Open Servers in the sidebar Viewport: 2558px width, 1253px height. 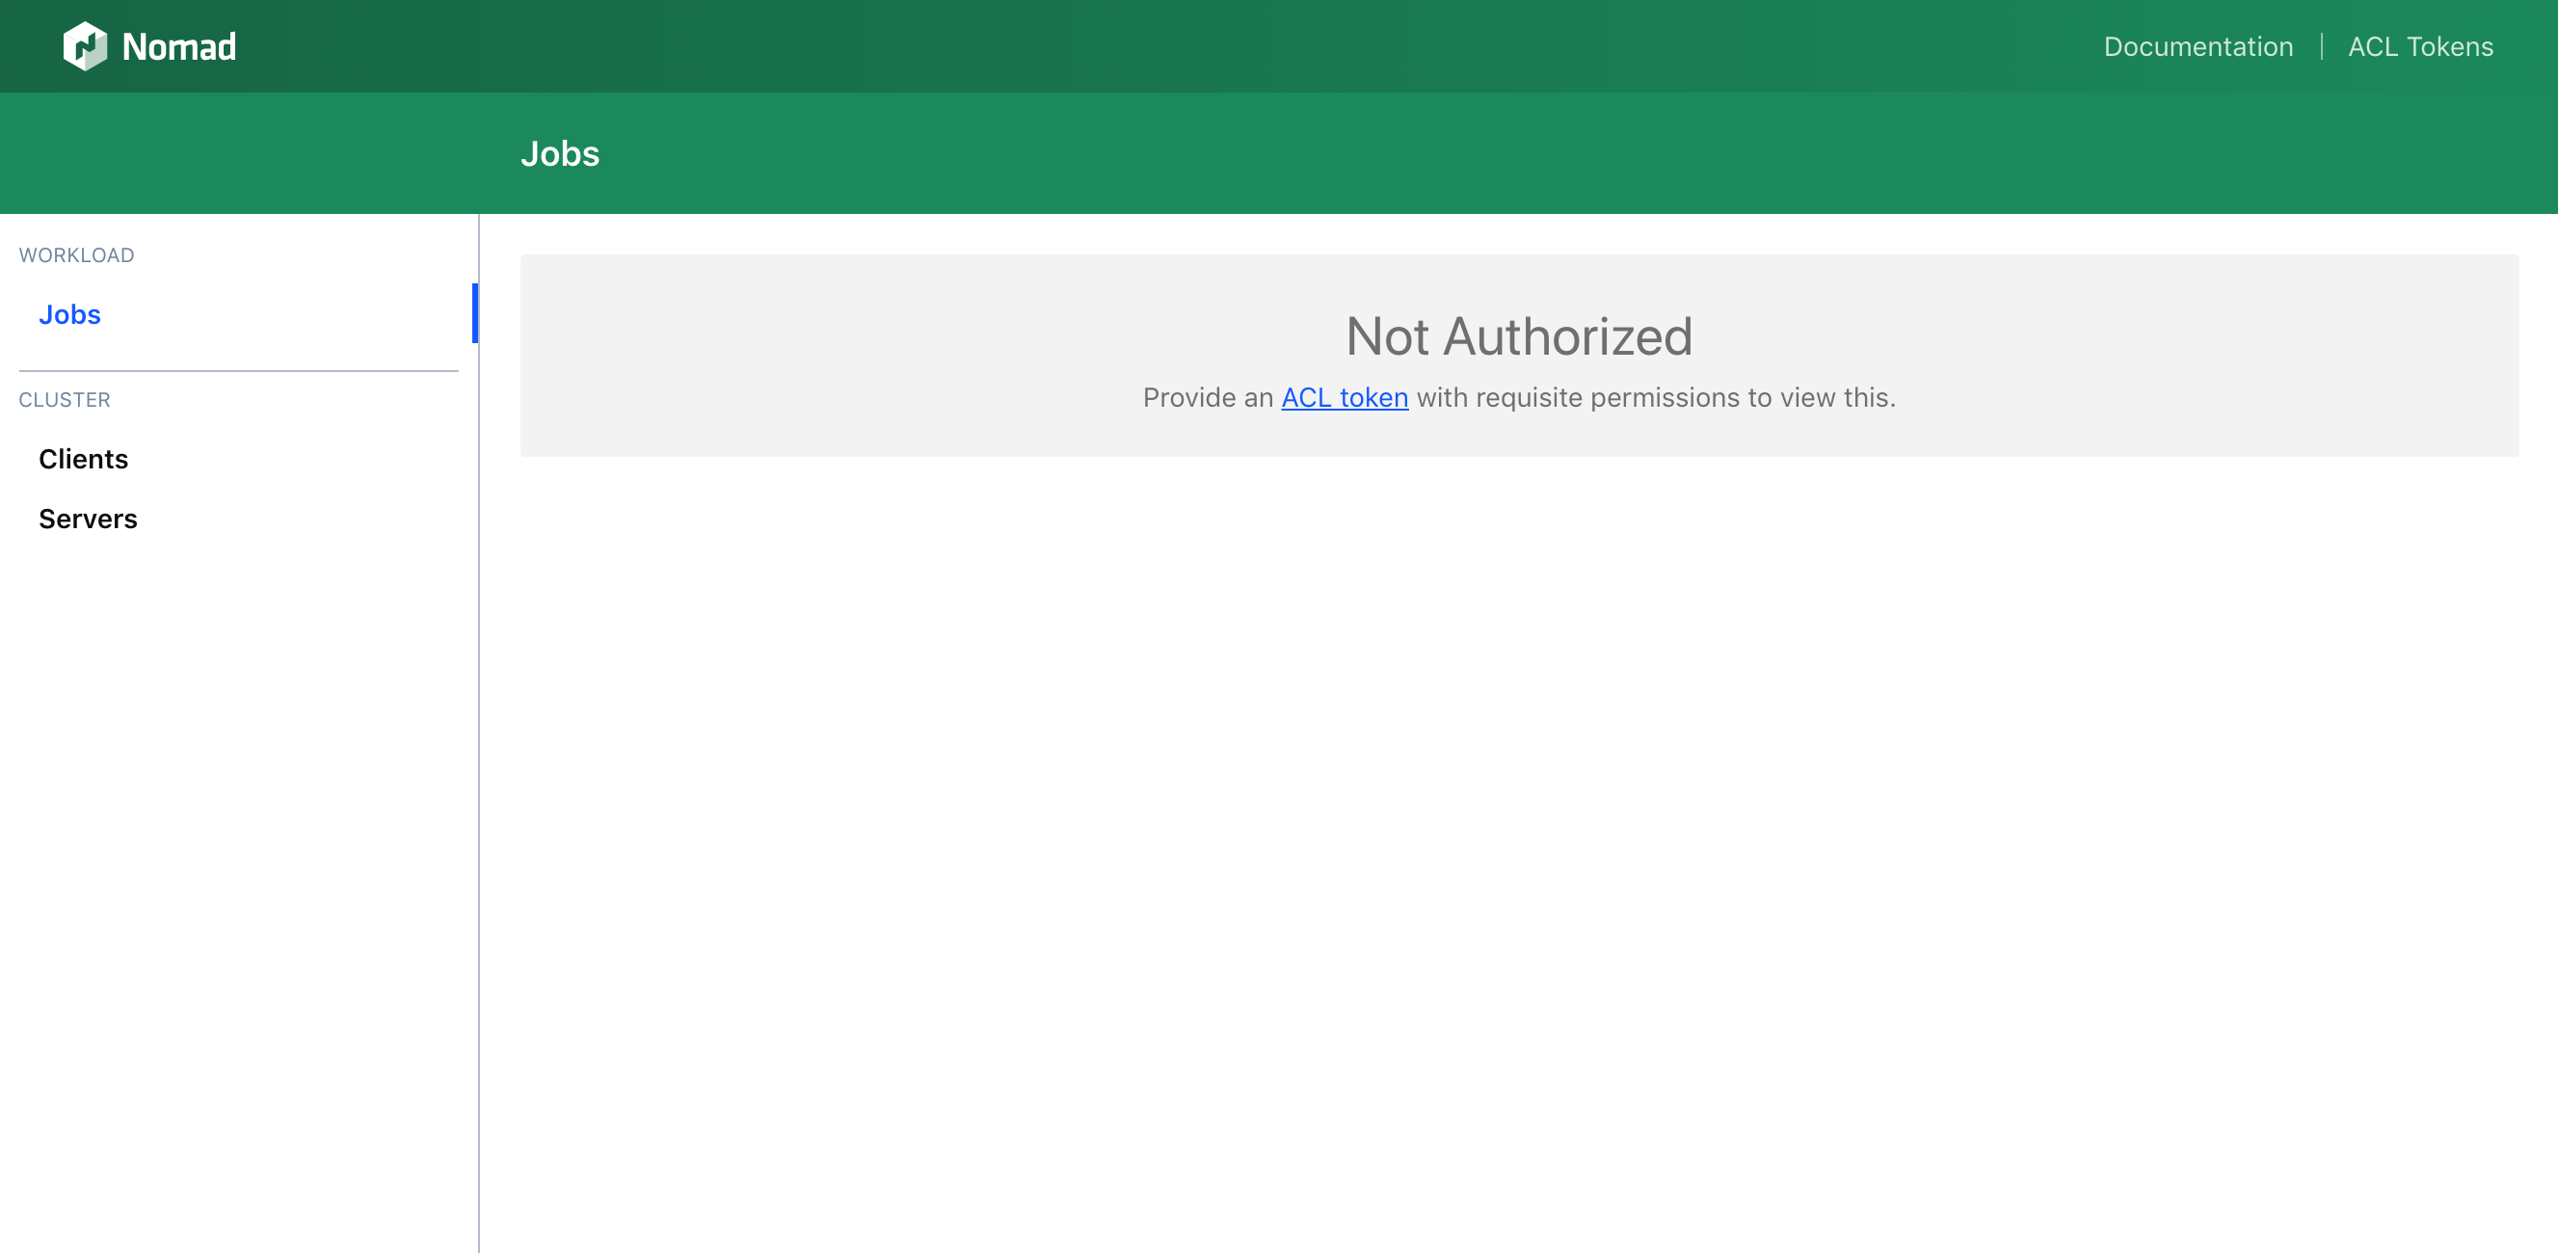89,519
